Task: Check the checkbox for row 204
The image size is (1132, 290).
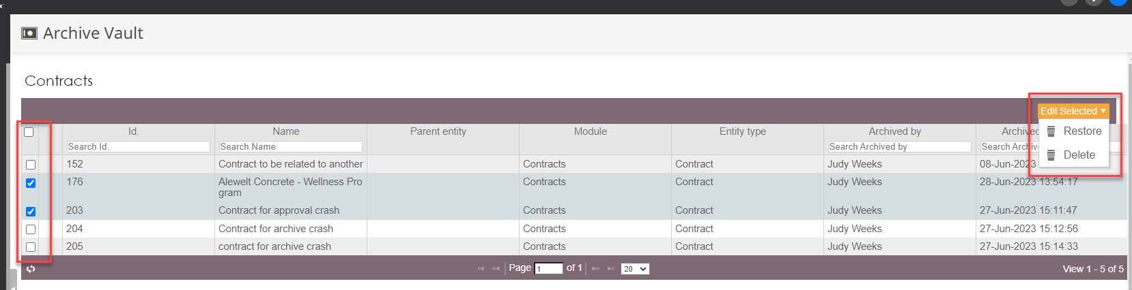Action: pos(31,229)
